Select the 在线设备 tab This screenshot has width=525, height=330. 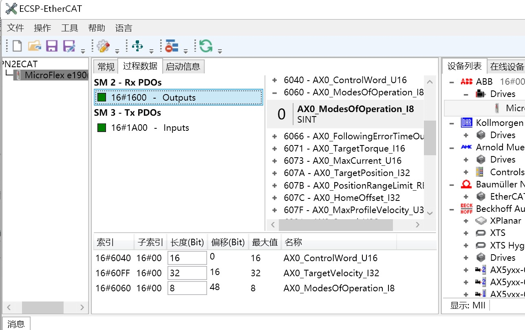pyautogui.click(x=507, y=66)
